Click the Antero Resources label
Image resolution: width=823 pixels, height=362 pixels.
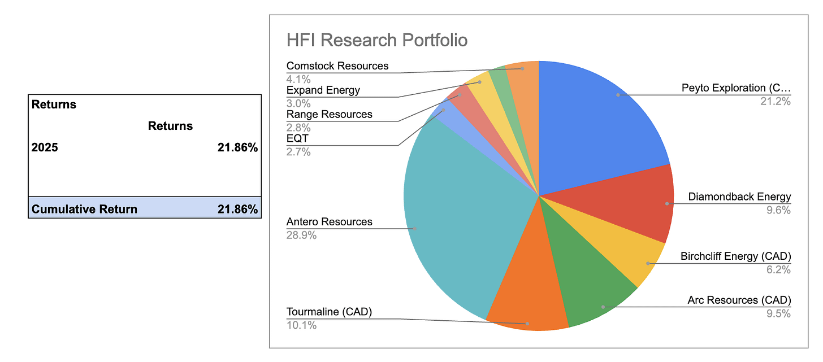coord(330,222)
